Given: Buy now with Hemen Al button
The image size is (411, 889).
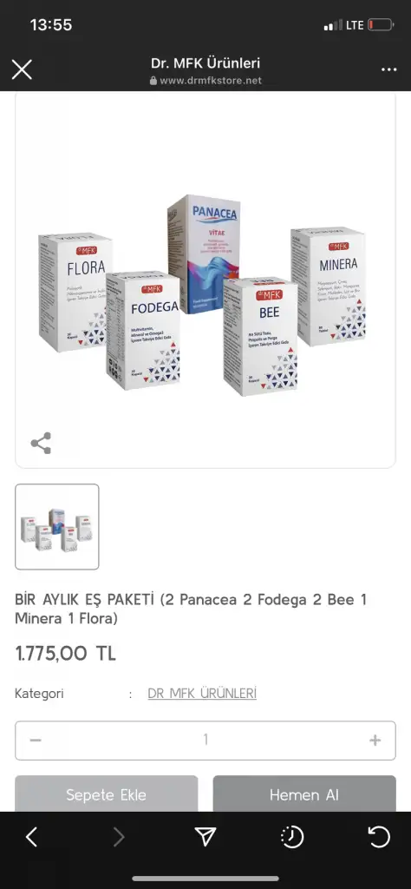Looking at the screenshot, I should point(304,794).
